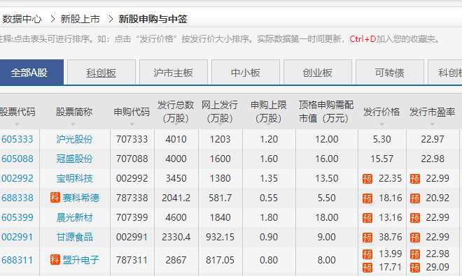This screenshot has height=276, width=462.
Task: Open 甘源食品 stock name link
Action: tap(74, 237)
